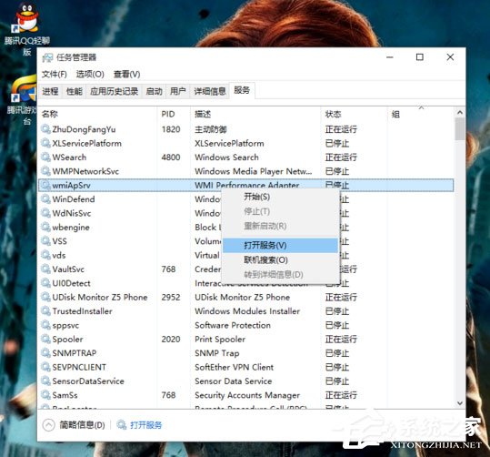
Task: Click the service icon beside SEVPNCLIENT
Action: tap(45, 367)
